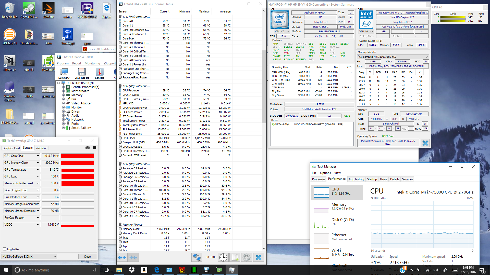Viewport: 490px width, 275px height.
Task: Open the Report menu in HWiNFO64
Action: 77,63
